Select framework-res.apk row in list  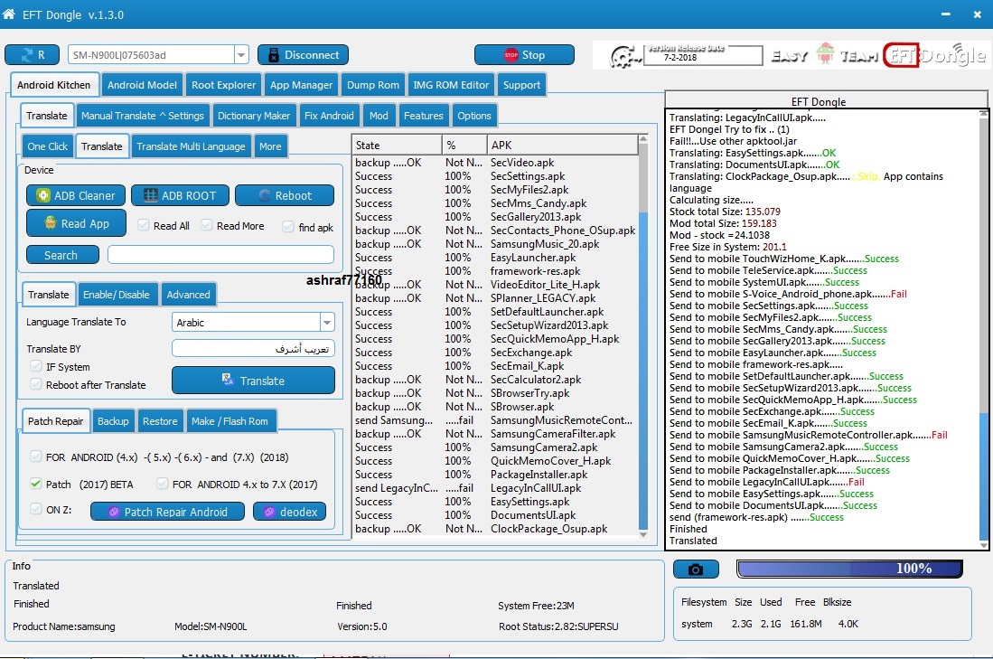(495, 271)
